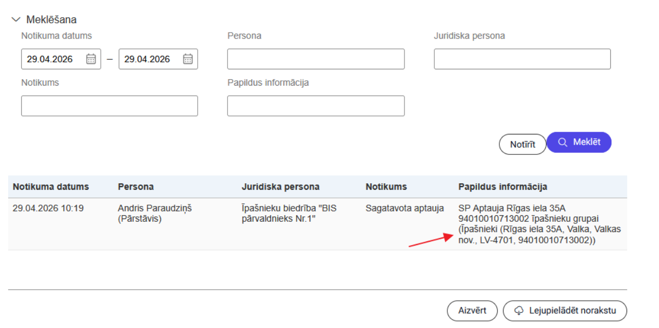Collapse the Meklēšana section chevron

click(x=16, y=20)
